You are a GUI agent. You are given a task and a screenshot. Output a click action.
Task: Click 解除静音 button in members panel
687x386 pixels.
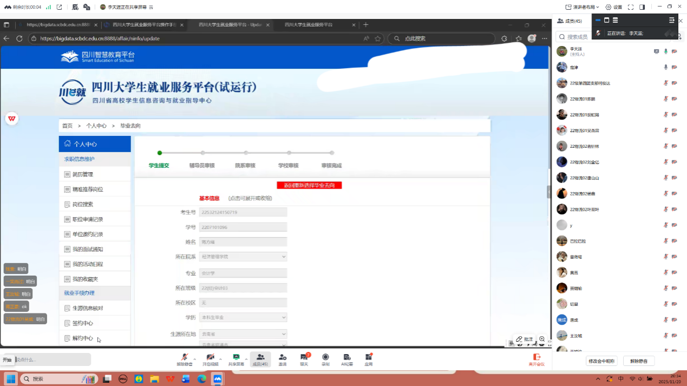click(639, 361)
